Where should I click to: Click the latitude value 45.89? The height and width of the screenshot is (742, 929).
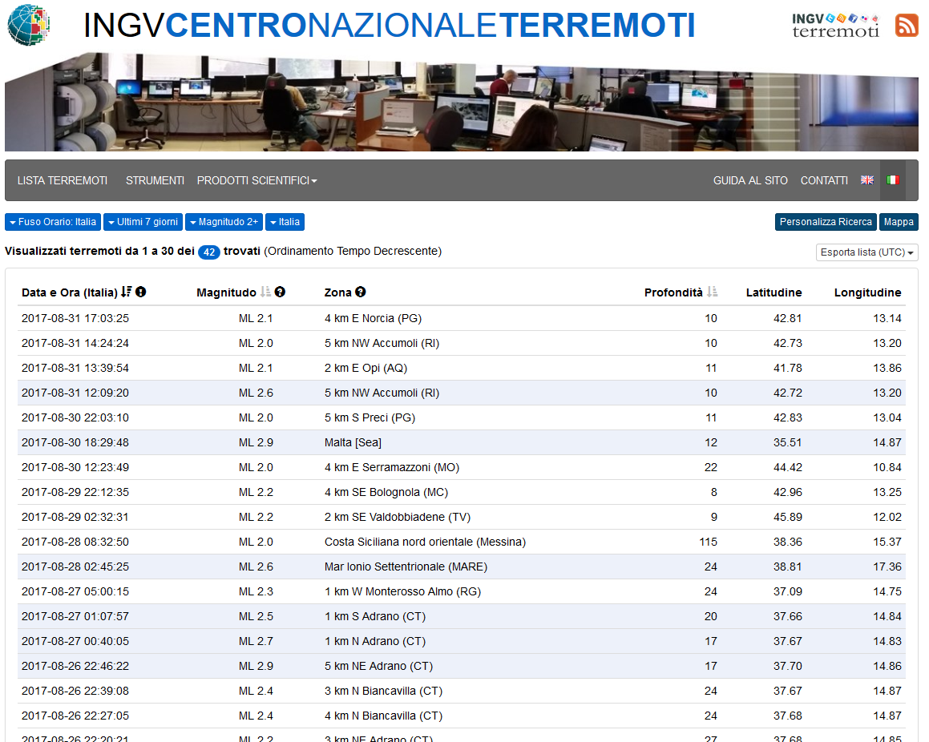pyautogui.click(x=787, y=517)
